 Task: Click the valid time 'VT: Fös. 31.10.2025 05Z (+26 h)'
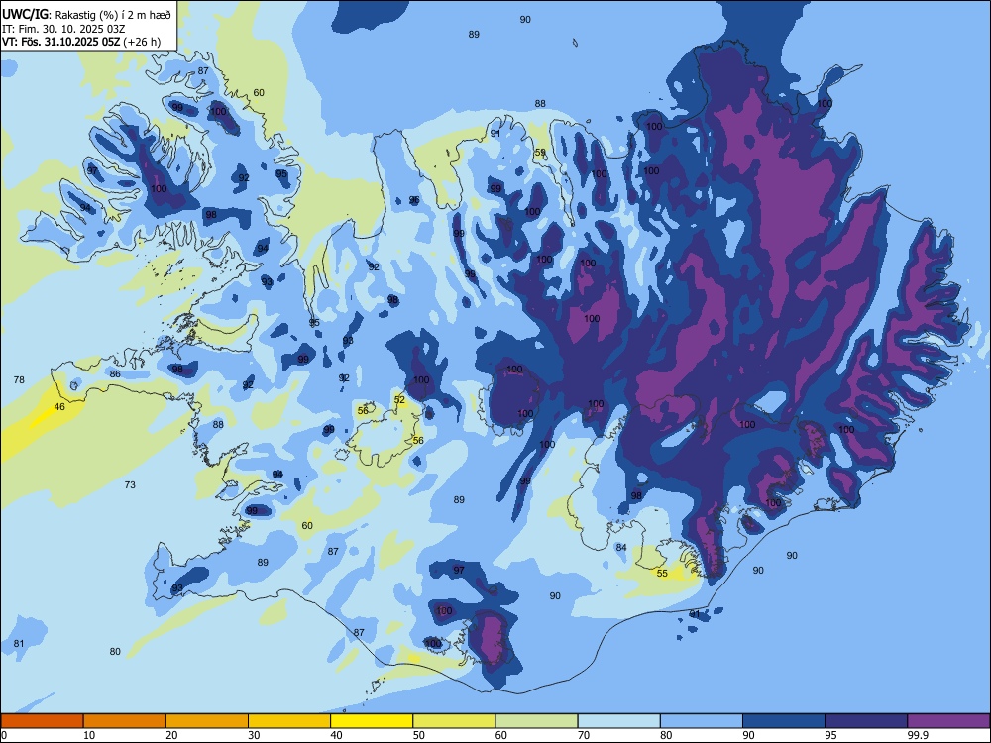(x=81, y=42)
